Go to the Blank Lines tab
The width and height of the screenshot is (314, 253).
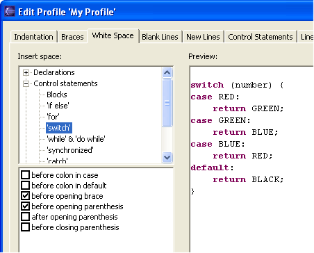point(160,37)
